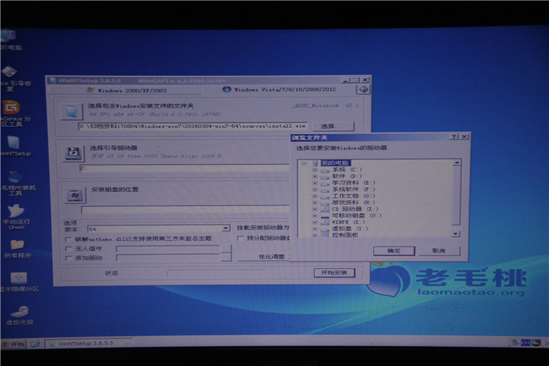Click the Windows install files folder icon

72,111
